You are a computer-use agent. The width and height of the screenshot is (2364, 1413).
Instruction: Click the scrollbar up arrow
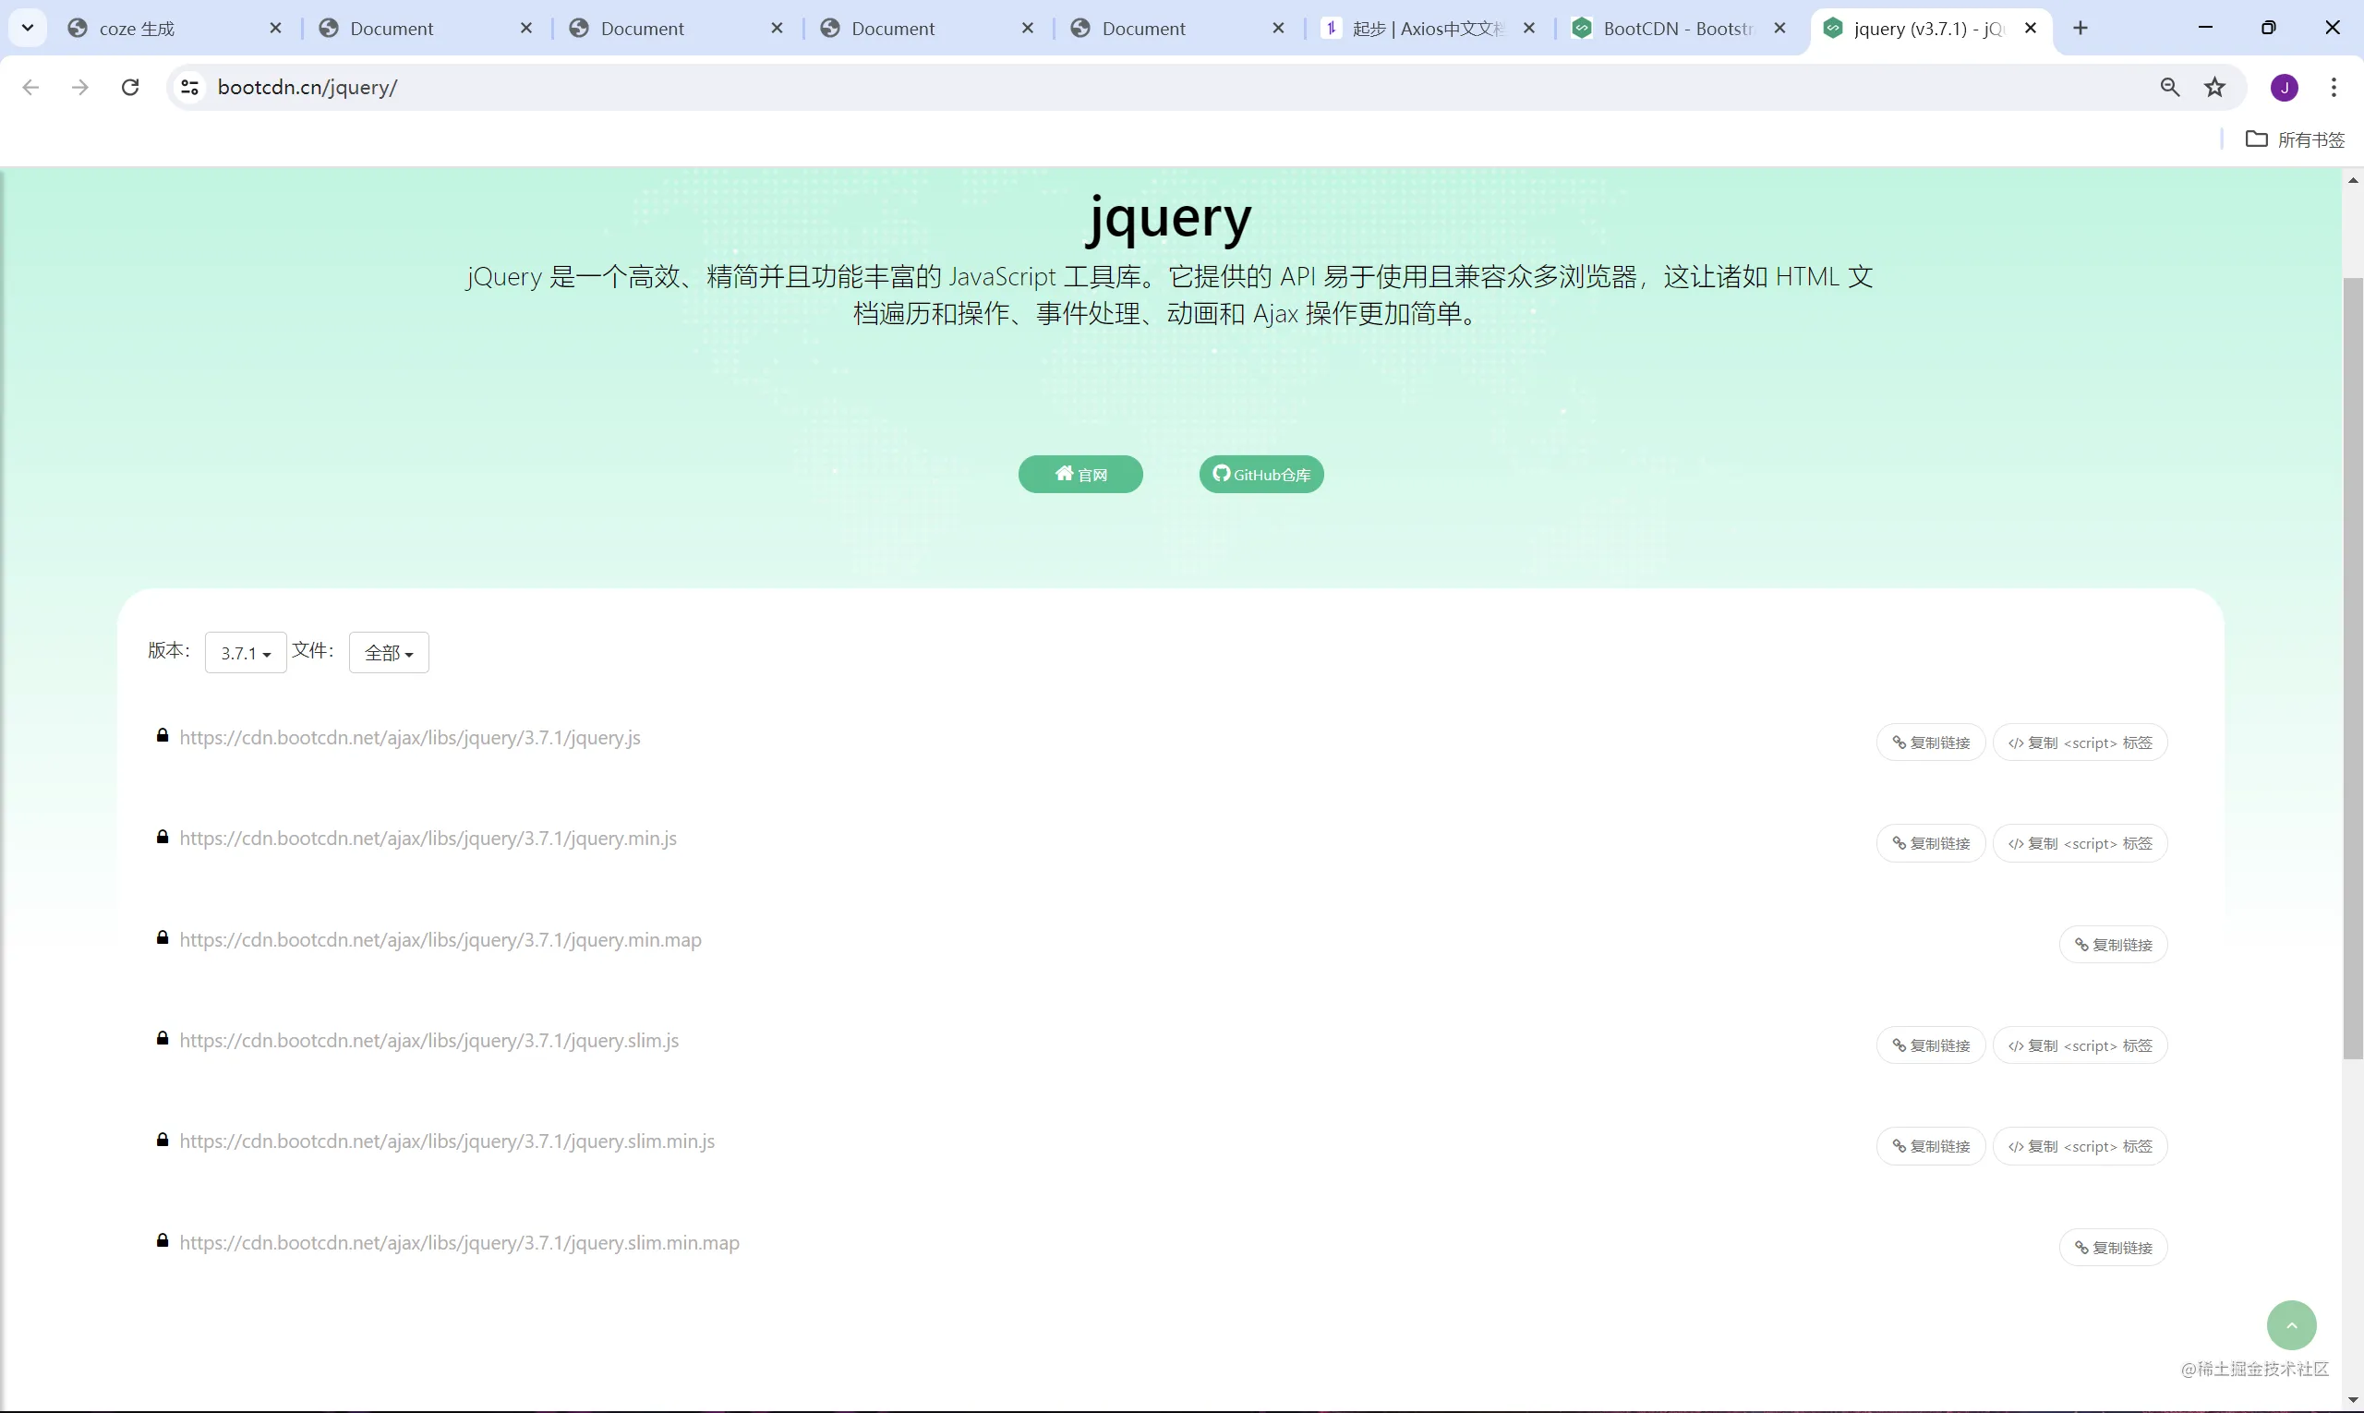pyautogui.click(x=2353, y=180)
